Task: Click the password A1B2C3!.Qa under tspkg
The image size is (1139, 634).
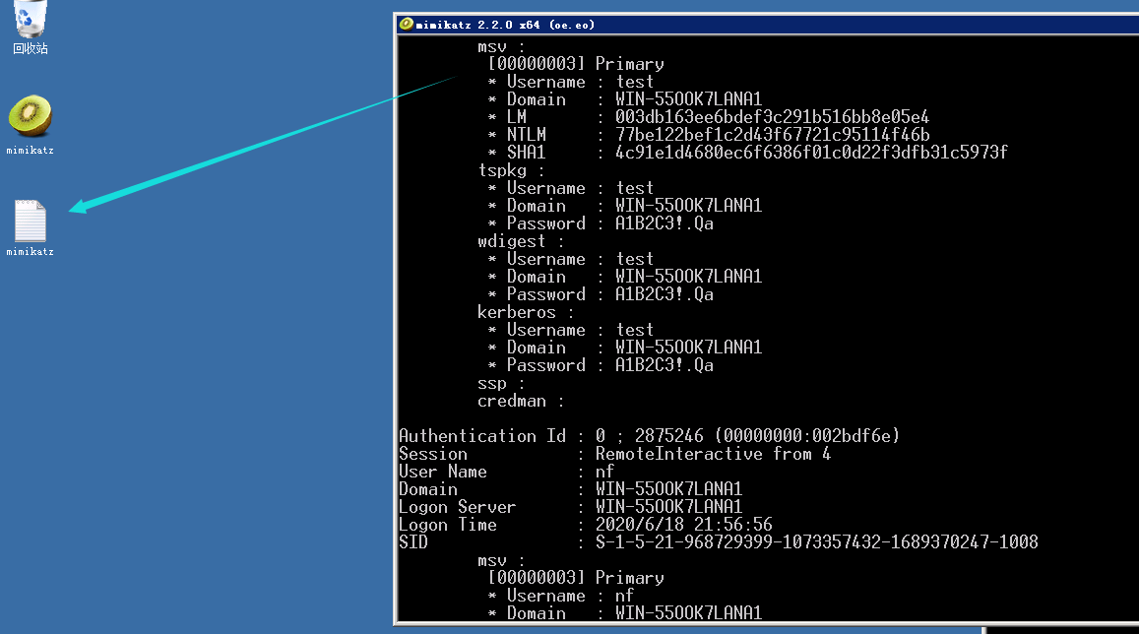Action: [x=664, y=223]
